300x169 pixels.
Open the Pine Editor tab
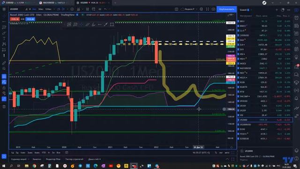coord(53,159)
